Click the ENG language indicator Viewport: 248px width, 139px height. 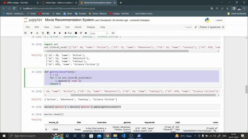[x=224, y=136]
